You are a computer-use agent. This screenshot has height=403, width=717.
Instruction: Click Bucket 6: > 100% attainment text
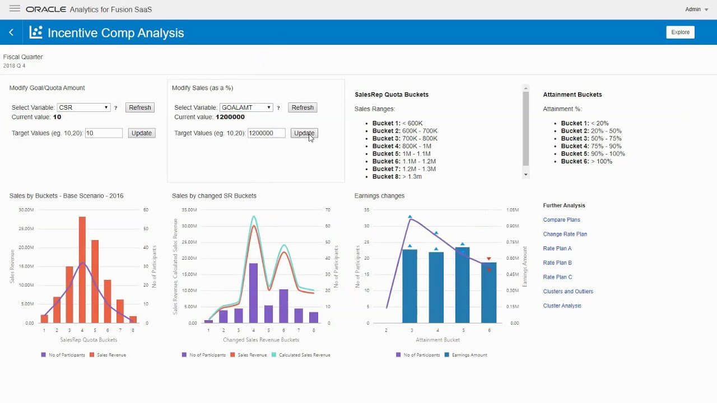(586, 162)
